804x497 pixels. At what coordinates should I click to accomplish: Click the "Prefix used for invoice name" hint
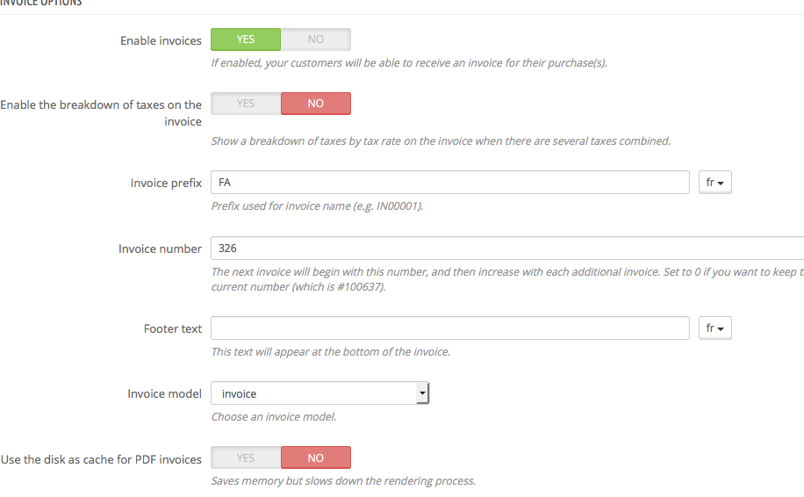(317, 206)
